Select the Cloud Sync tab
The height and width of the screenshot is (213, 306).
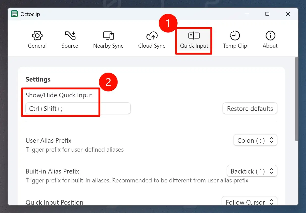pos(152,39)
